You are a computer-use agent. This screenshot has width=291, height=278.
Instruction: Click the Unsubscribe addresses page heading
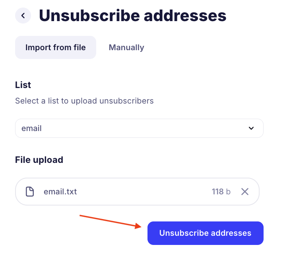pos(132,16)
